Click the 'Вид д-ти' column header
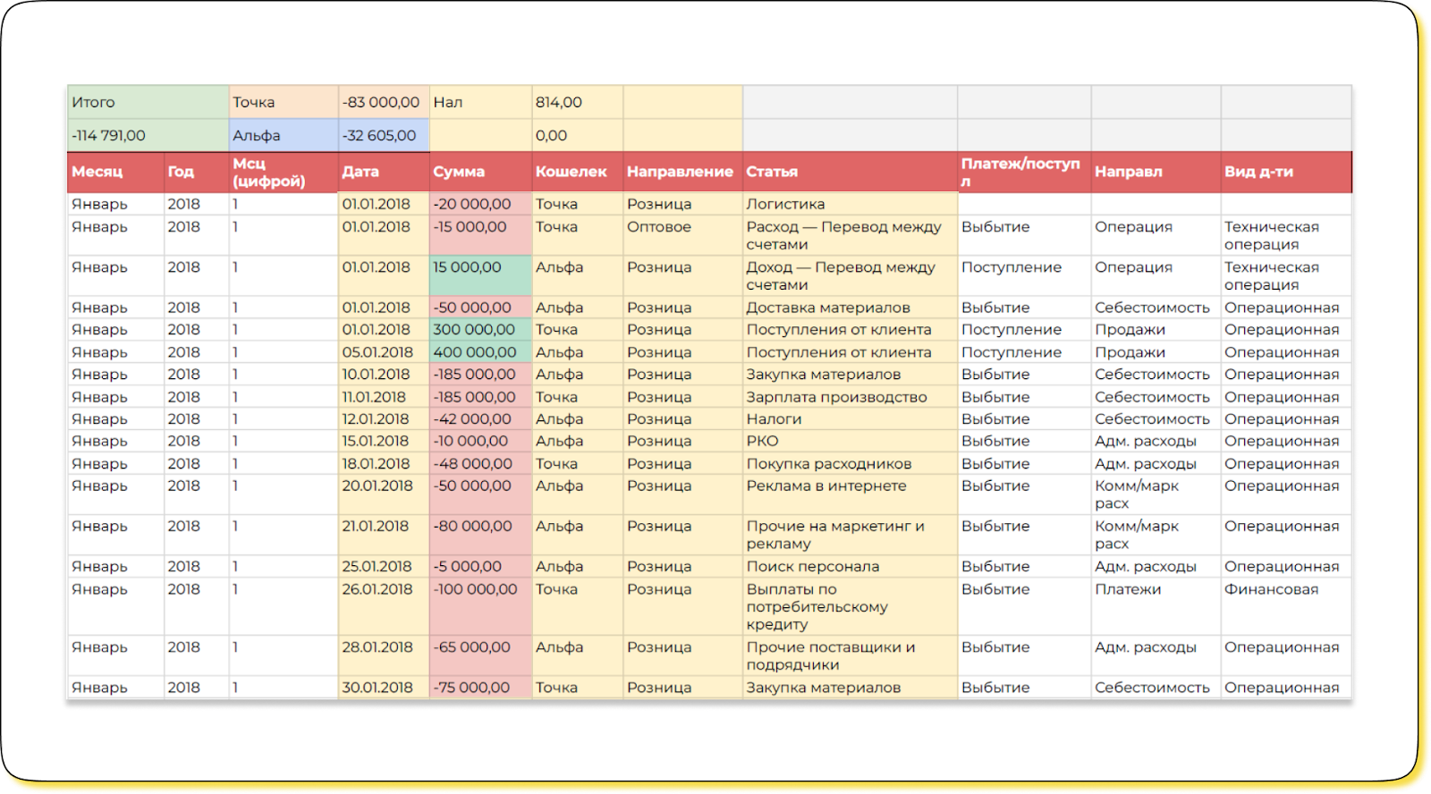The height and width of the screenshot is (794, 1431). coord(1258,172)
